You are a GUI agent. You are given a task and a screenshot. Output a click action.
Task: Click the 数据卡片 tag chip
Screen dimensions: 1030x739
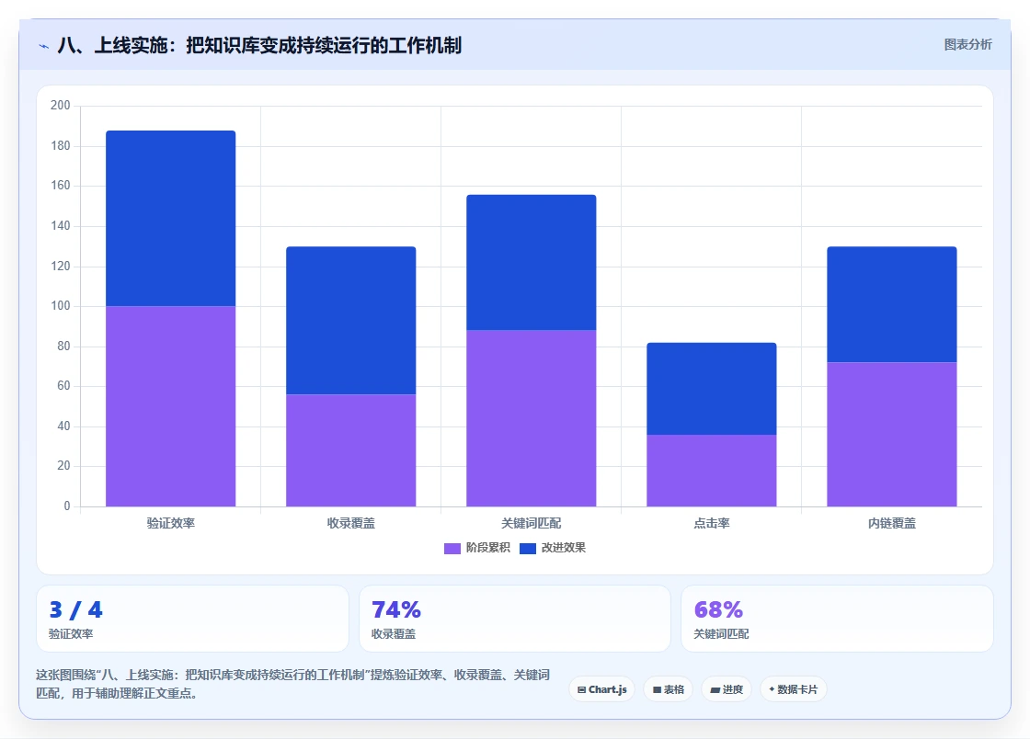click(x=793, y=689)
